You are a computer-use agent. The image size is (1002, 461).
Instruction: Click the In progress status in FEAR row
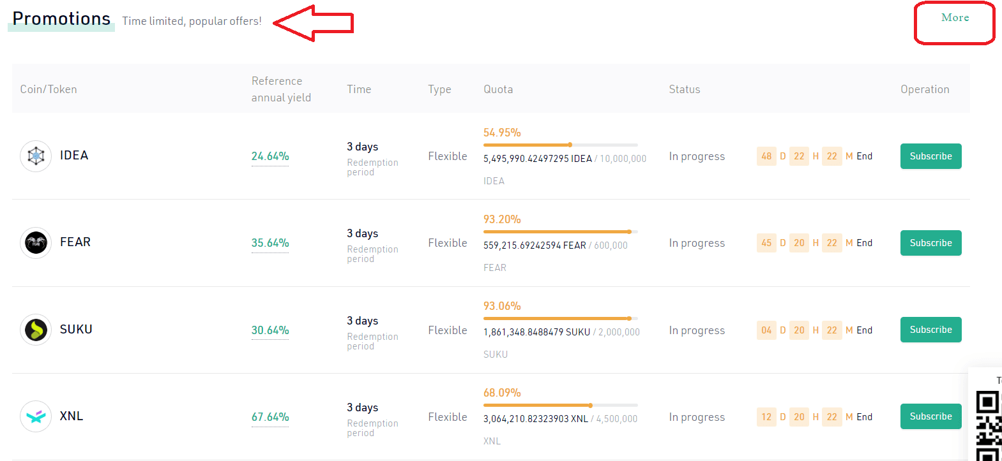(697, 243)
